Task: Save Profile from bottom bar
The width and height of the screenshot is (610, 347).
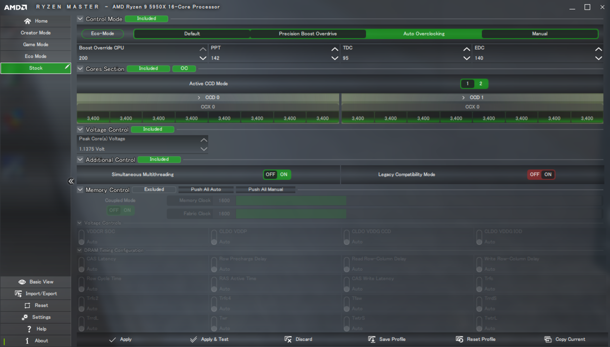Action: tap(387, 339)
